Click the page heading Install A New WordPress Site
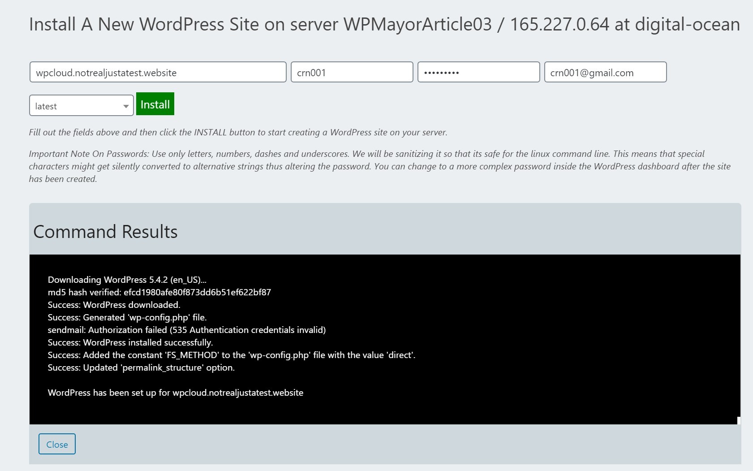Viewport: 753px width, 471px height. (x=384, y=24)
